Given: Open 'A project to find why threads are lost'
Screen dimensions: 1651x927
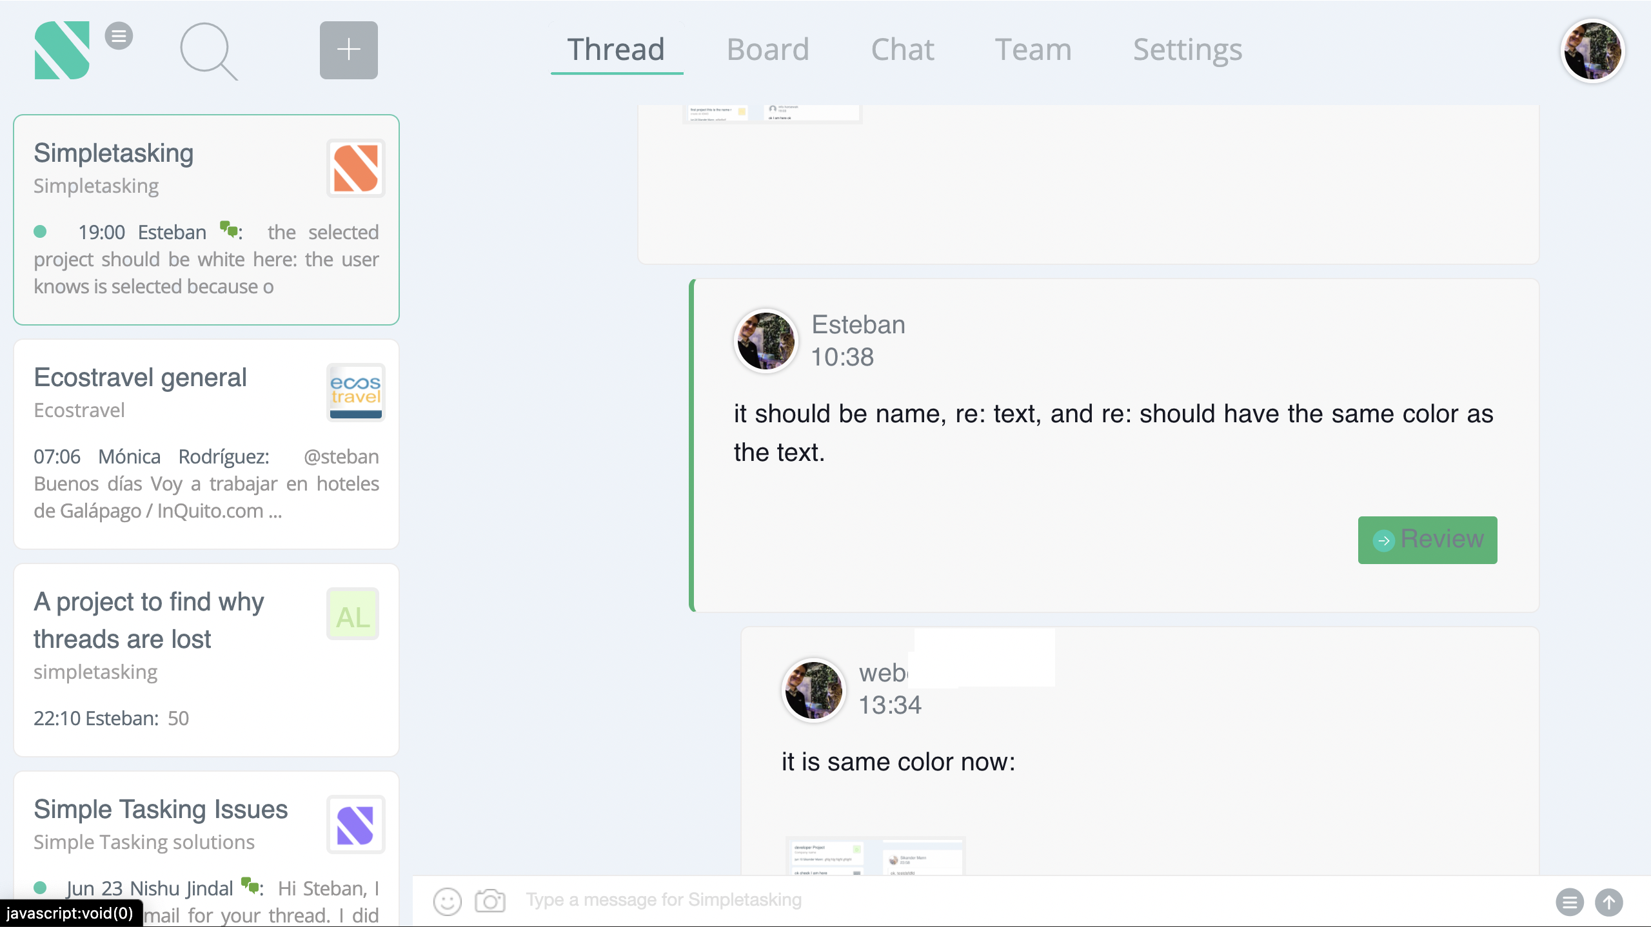Looking at the screenshot, I should pyautogui.click(x=206, y=660).
